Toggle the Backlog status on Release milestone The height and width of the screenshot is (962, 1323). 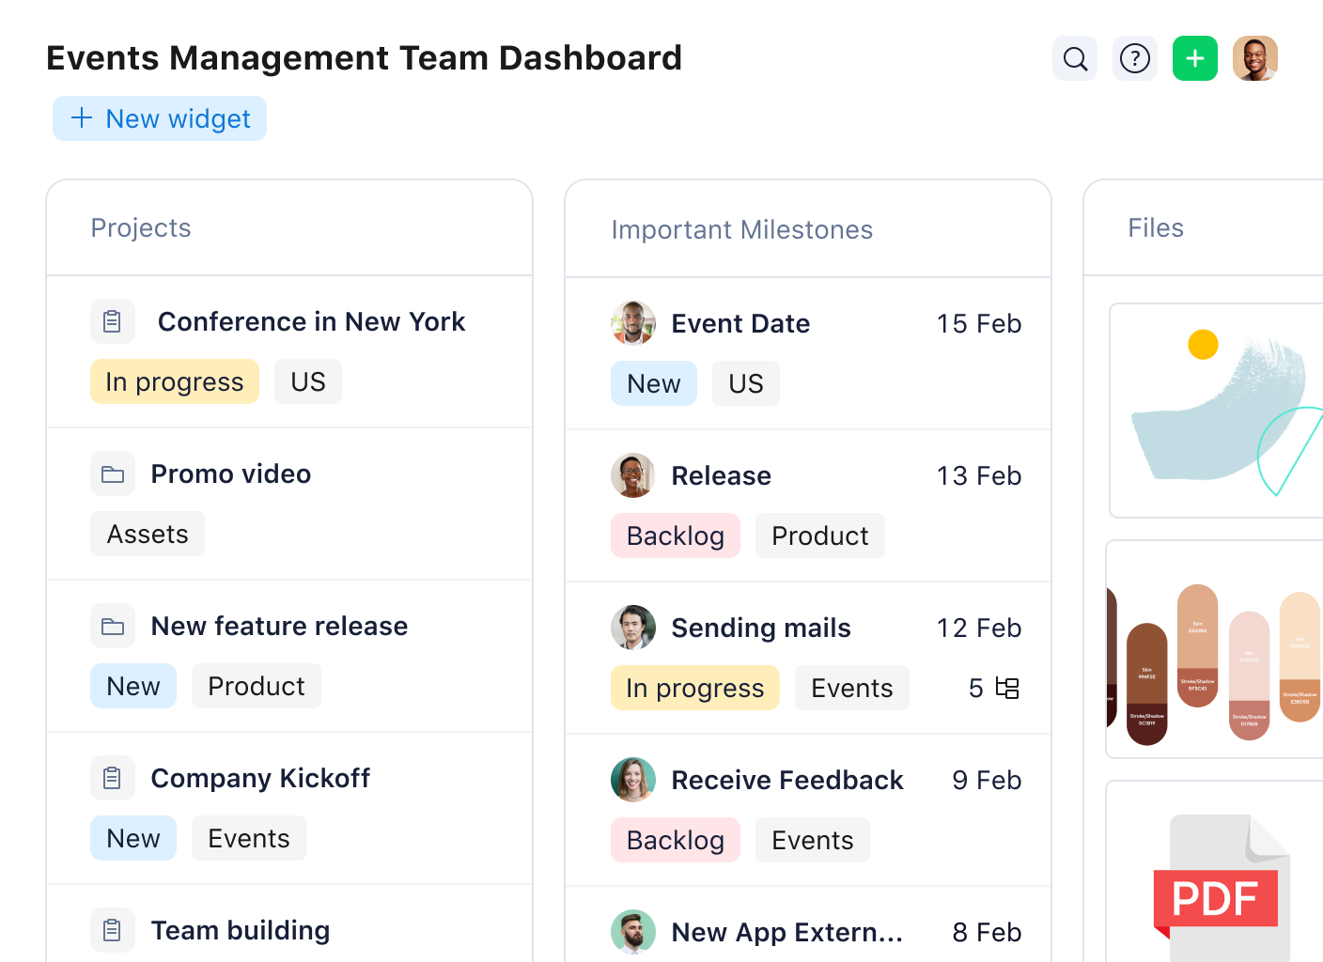click(x=675, y=535)
